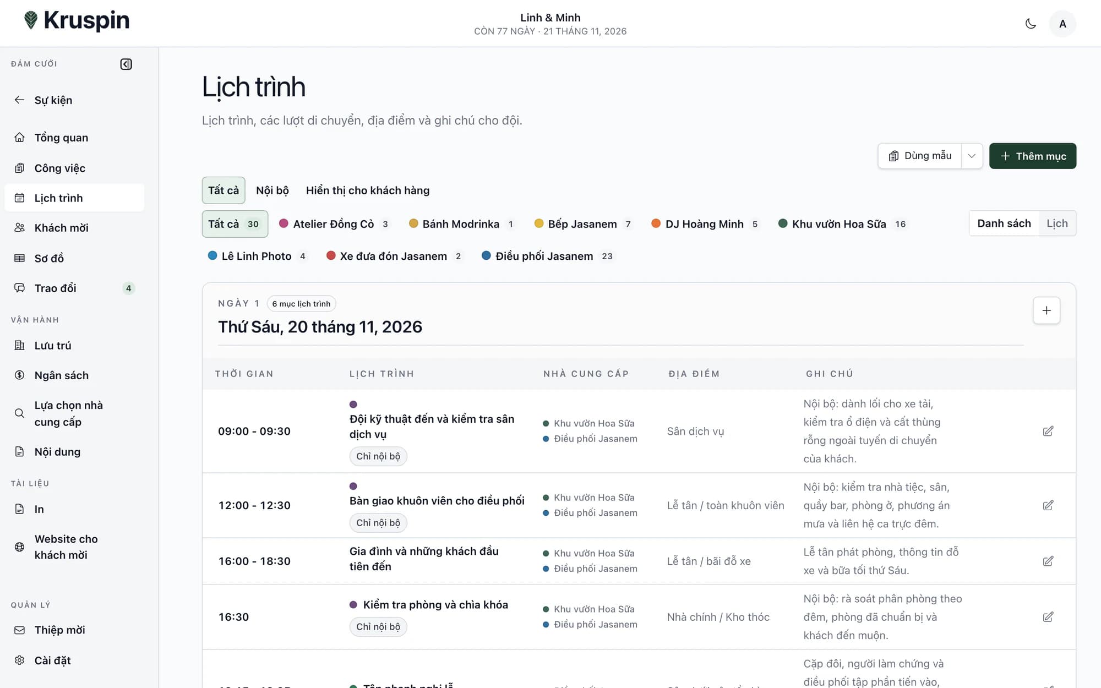Toggle dark mode with the moon icon

pos(1031,24)
